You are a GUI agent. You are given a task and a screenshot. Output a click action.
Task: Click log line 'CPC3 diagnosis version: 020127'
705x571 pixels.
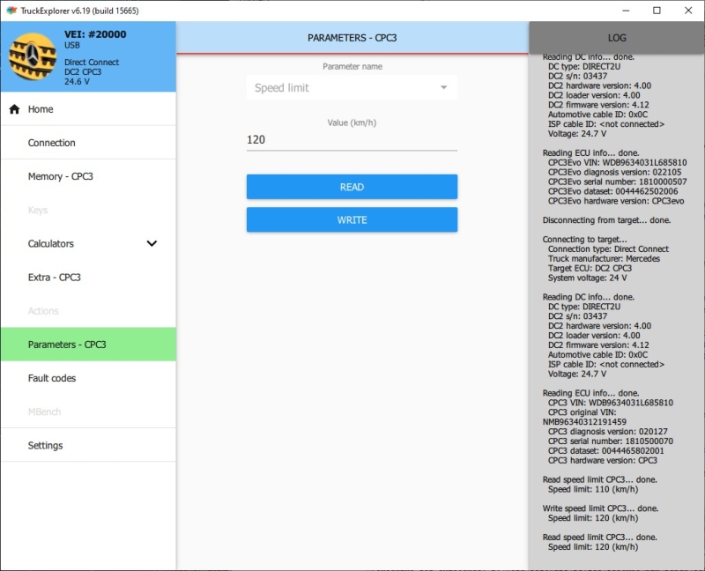pyautogui.click(x=607, y=431)
